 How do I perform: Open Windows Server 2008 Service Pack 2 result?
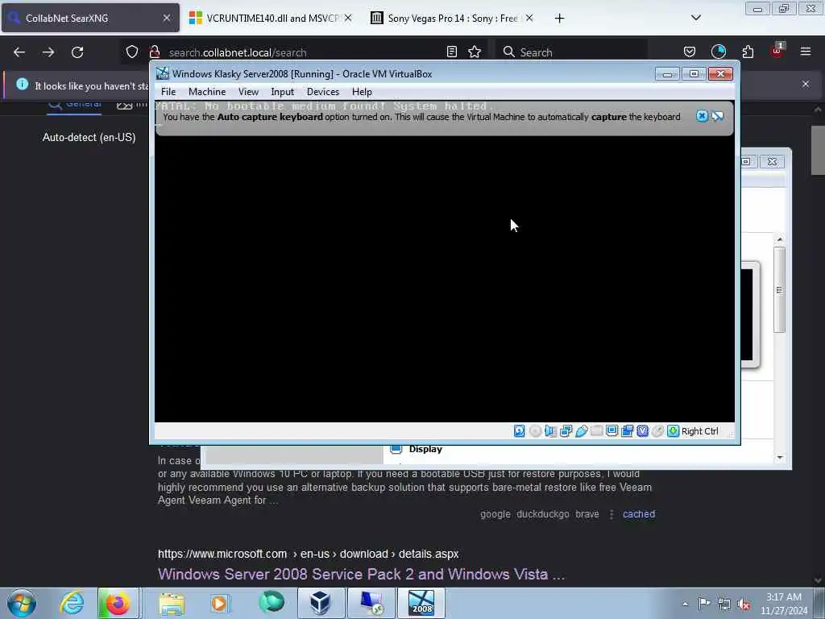coord(362,574)
